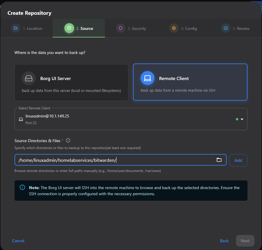262x250 pixels.
Task: Select the Borg UI Server backup source
Action: coord(71,82)
